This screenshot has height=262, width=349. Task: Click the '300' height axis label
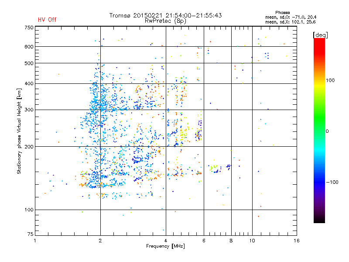pos(29,110)
